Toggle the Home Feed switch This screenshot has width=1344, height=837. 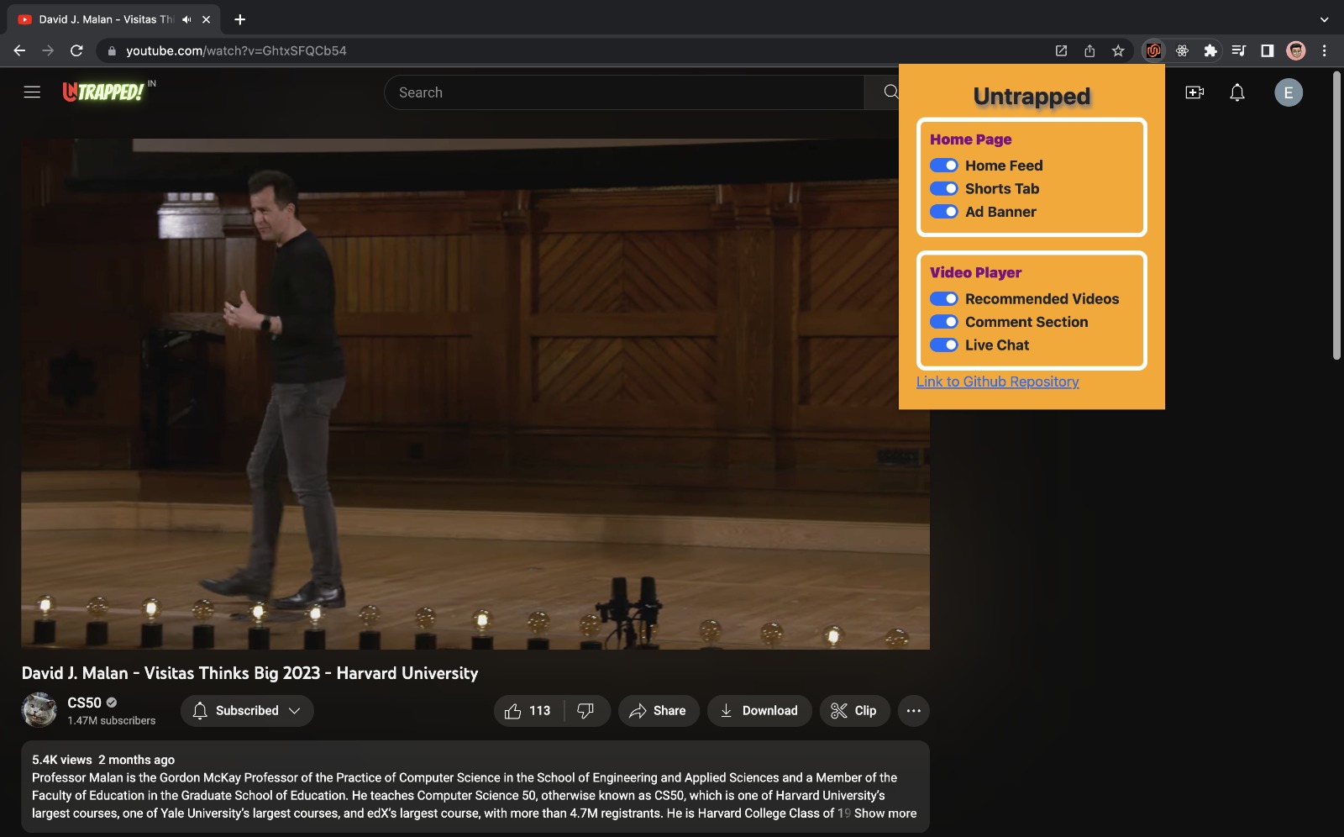[x=944, y=166]
